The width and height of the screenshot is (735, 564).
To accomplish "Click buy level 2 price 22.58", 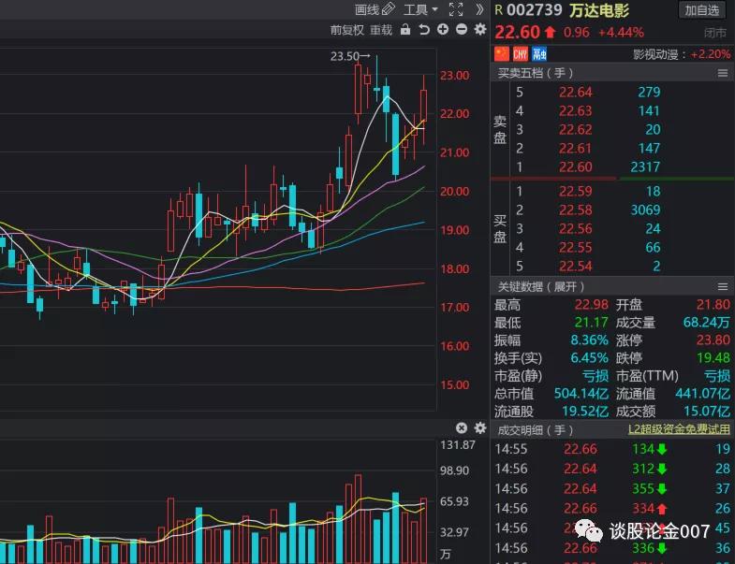I will [575, 210].
